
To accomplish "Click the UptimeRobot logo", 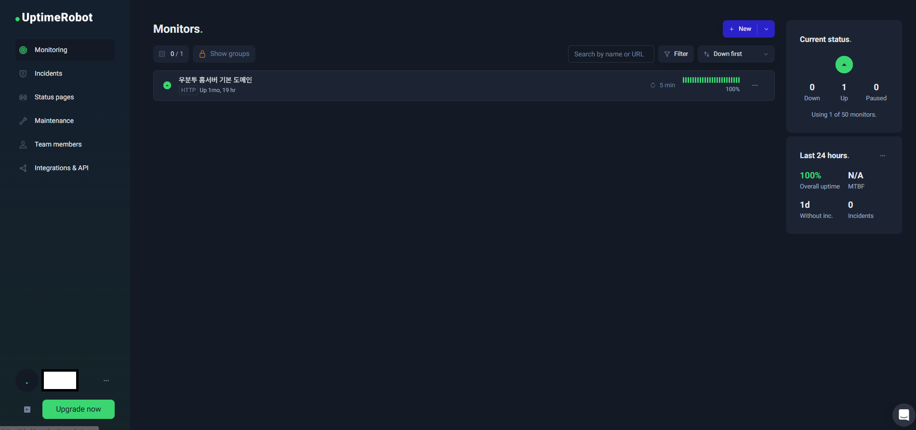I will [54, 18].
